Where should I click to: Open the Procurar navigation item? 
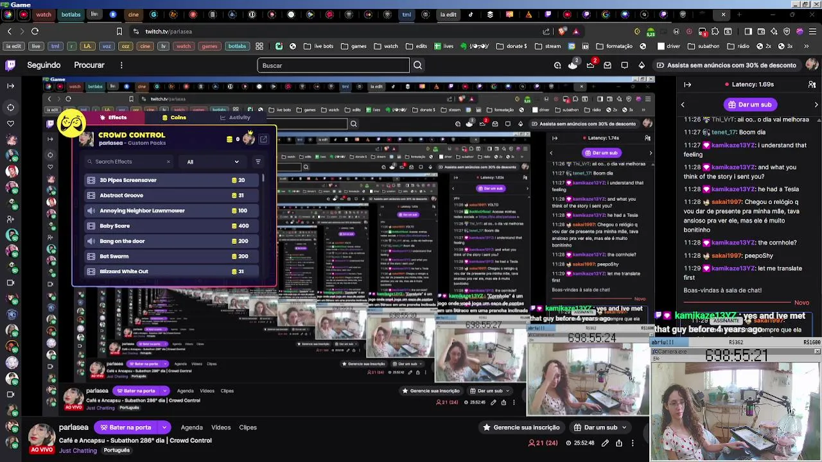[x=89, y=65]
